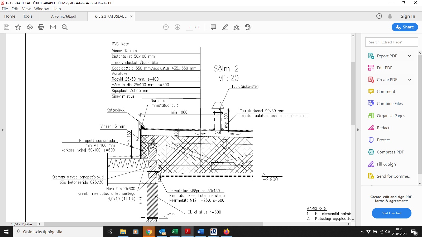Screen dimensions: 422x239
Task: Open the find text magnifier icon
Action: (65, 27)
